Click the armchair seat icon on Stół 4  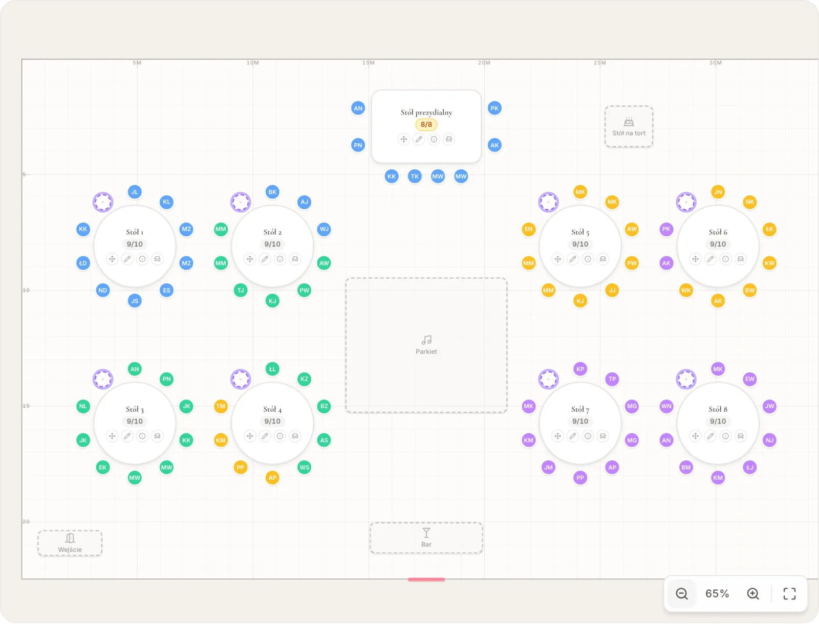(295, 436)
